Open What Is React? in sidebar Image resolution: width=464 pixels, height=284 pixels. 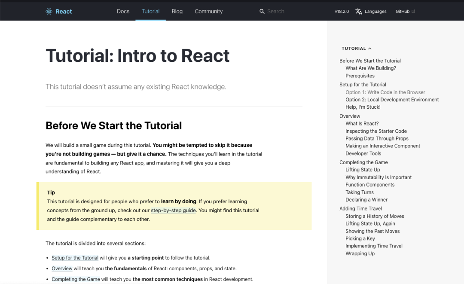362,124
